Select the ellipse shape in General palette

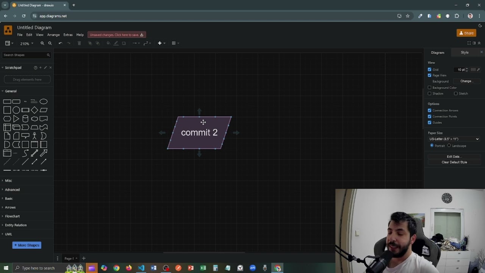(x=44, y=101)
